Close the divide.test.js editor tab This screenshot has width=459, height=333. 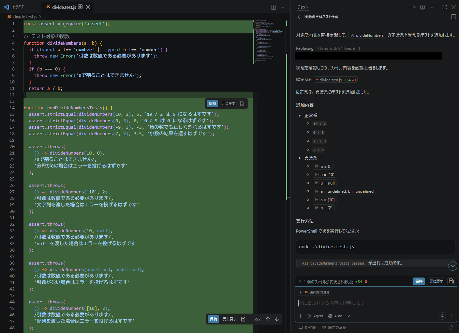[x=88, y=7]
